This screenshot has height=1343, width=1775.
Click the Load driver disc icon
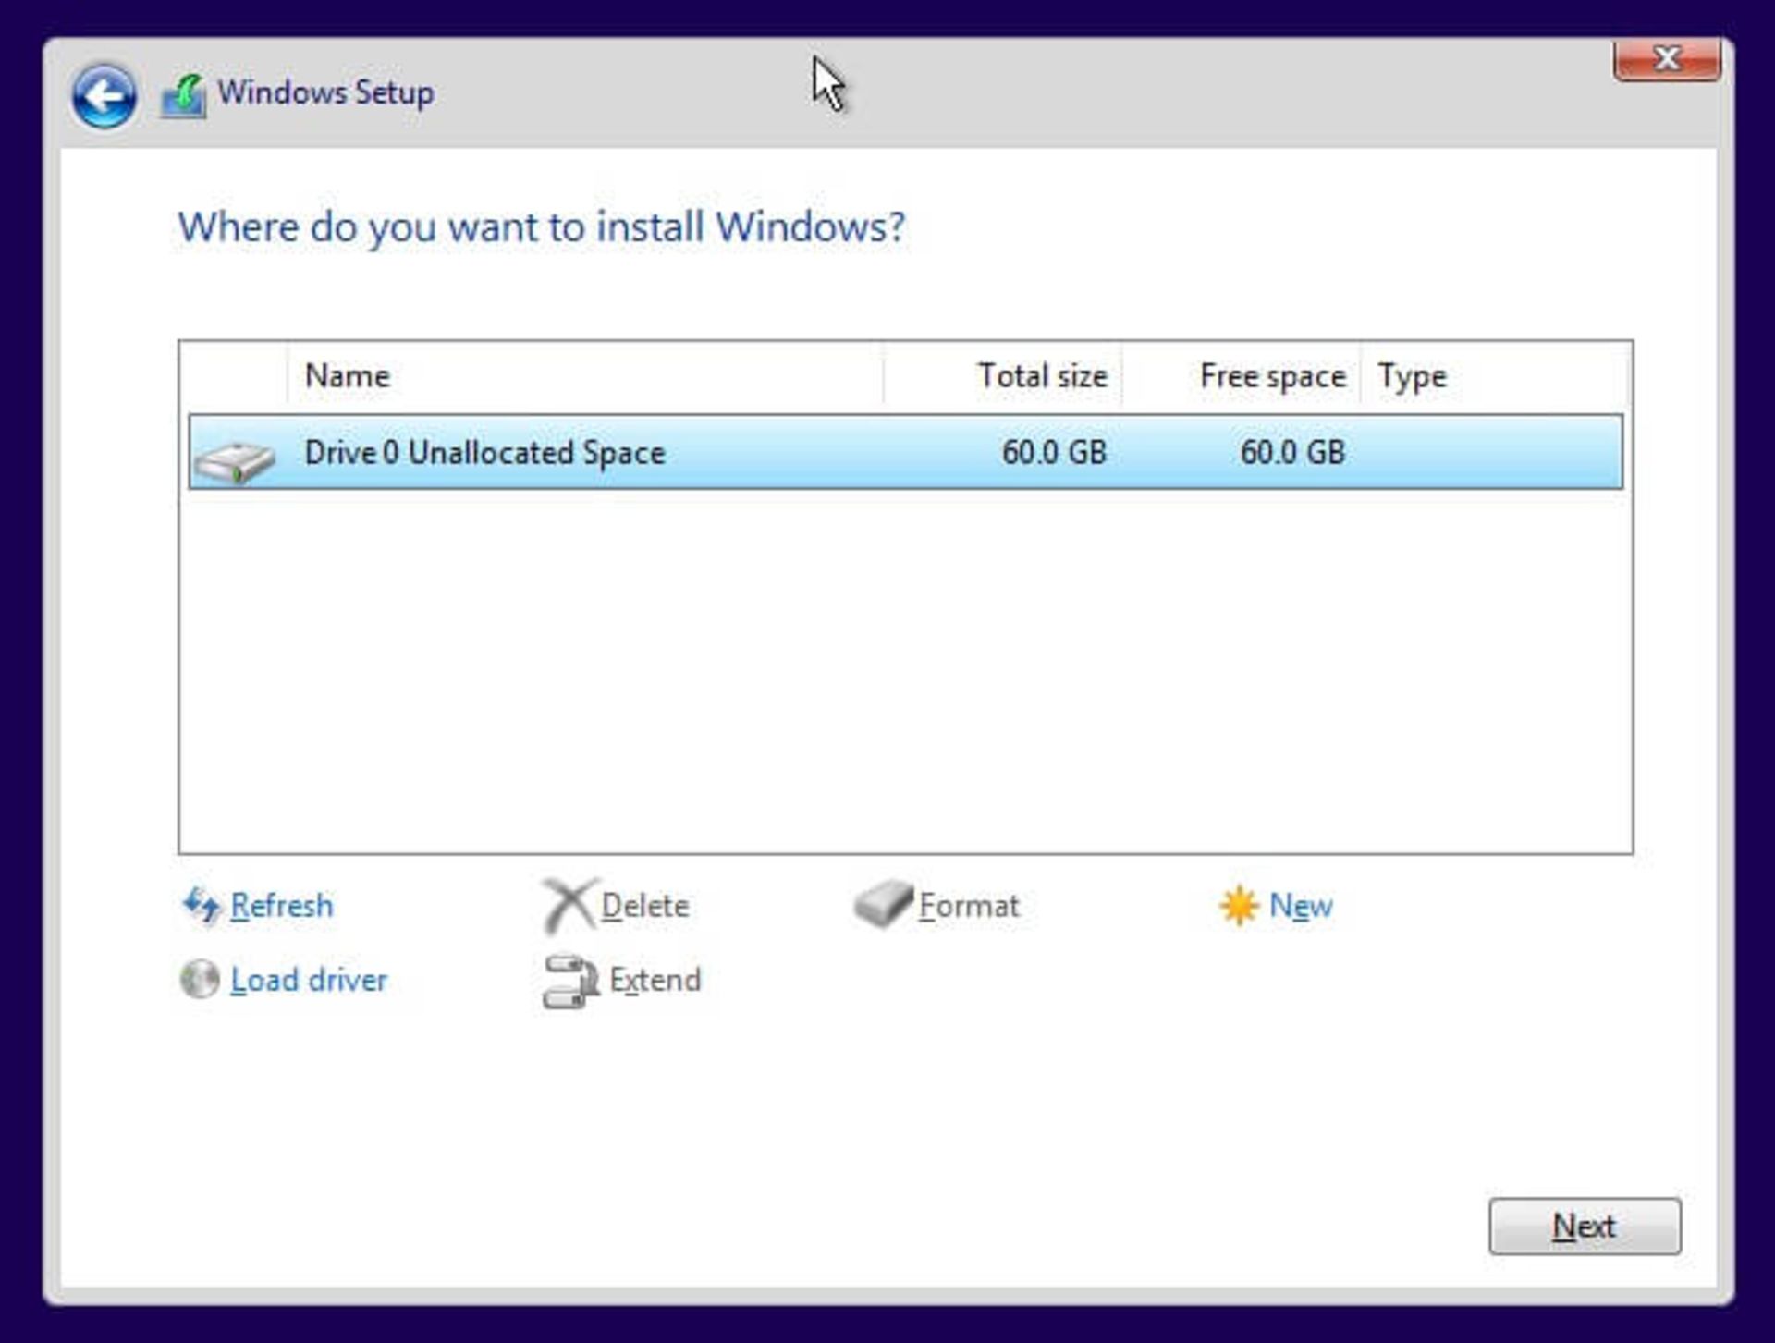200,980
